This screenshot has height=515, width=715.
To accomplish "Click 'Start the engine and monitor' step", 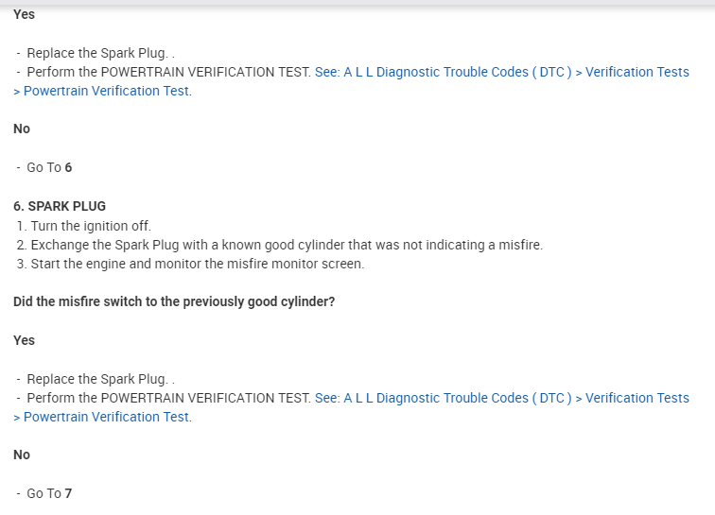I will (x=197, y=264).
